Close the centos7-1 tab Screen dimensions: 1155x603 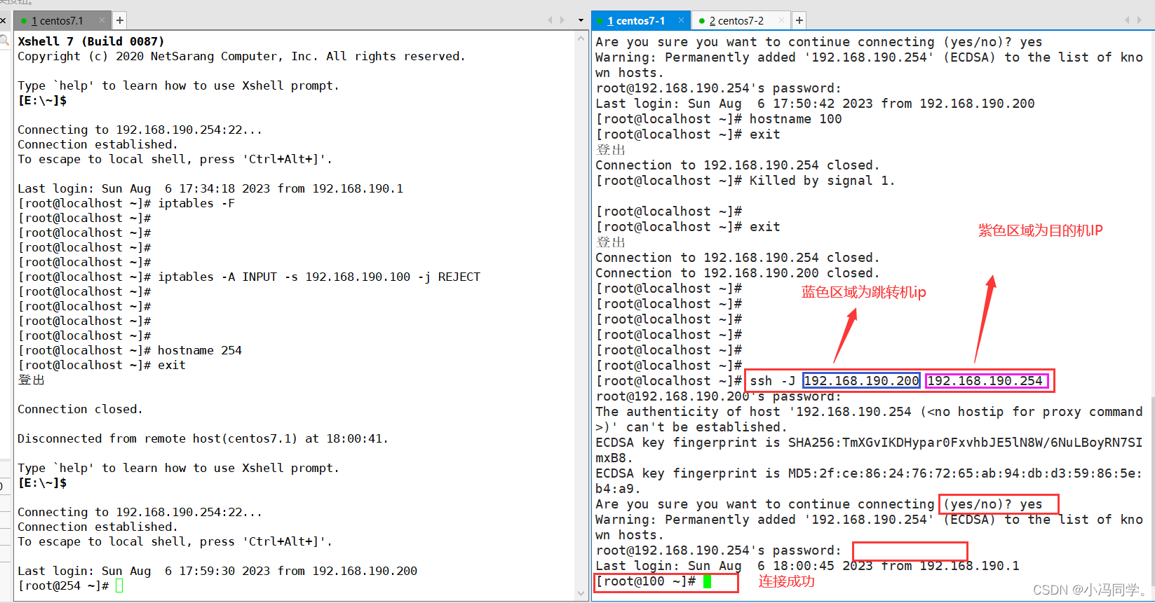coord(681,20)
